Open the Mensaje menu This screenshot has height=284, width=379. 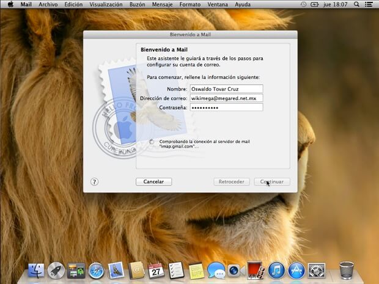click(162, 4)
